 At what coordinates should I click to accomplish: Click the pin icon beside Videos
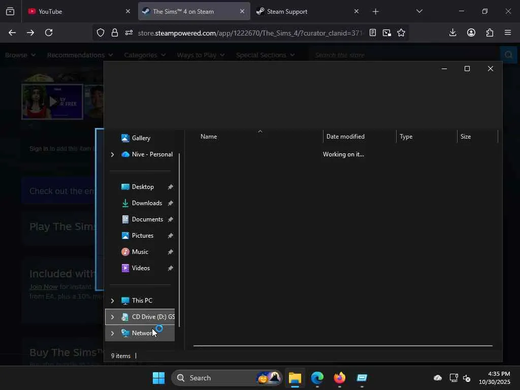pyautogui.click(x=170, y=268)
